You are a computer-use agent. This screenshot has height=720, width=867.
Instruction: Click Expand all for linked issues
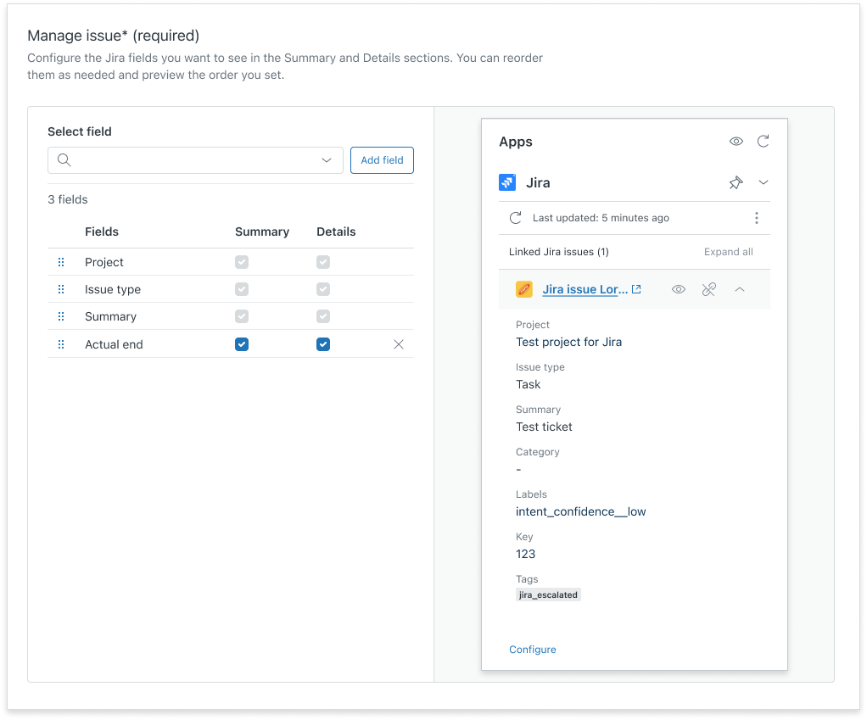click(728, 252)
